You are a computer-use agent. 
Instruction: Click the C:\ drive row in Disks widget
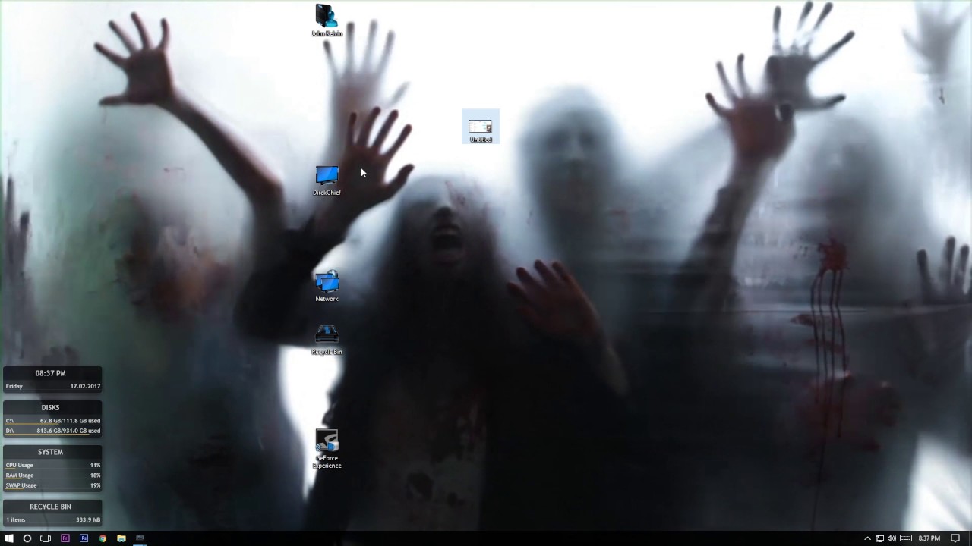tap(52, 420)
